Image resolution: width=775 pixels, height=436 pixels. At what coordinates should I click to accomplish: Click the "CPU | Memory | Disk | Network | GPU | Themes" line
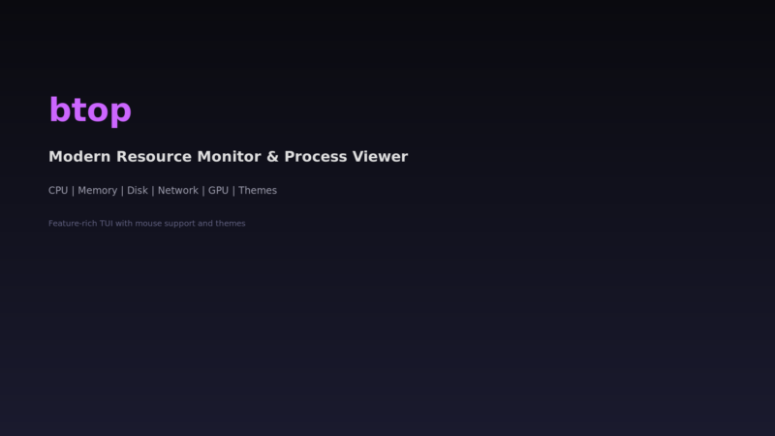click(163, 191)
